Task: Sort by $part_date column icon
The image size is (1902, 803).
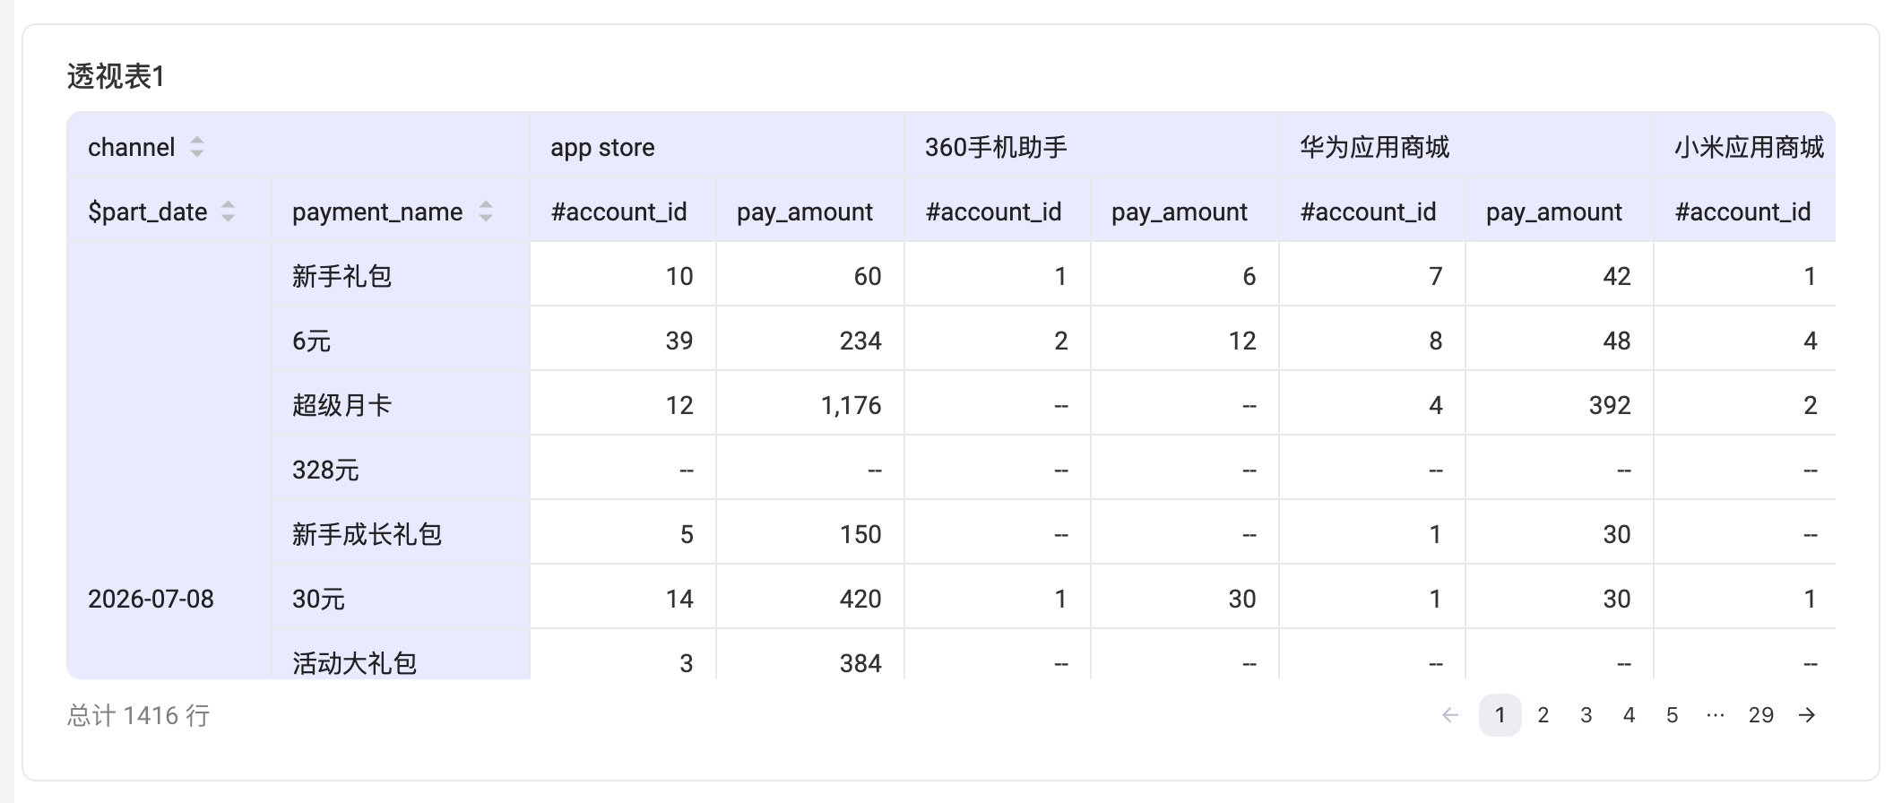Action: click(x=229, y=212)
